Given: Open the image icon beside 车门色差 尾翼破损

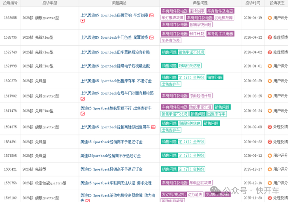Looking at the screenshot, I should [151, 37].
